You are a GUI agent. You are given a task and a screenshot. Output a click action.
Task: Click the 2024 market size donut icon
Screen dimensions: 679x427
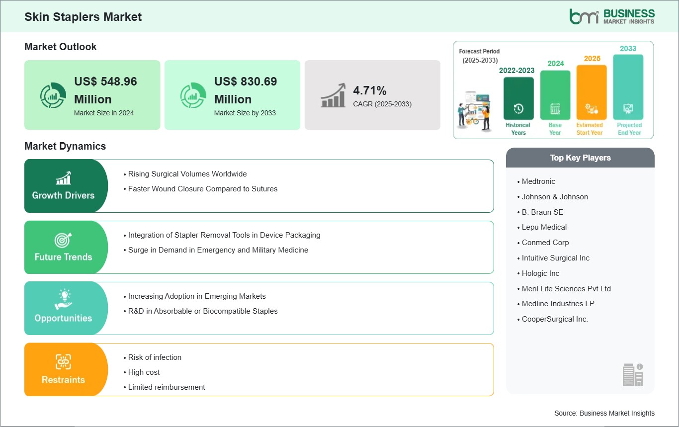coord(53,95)
